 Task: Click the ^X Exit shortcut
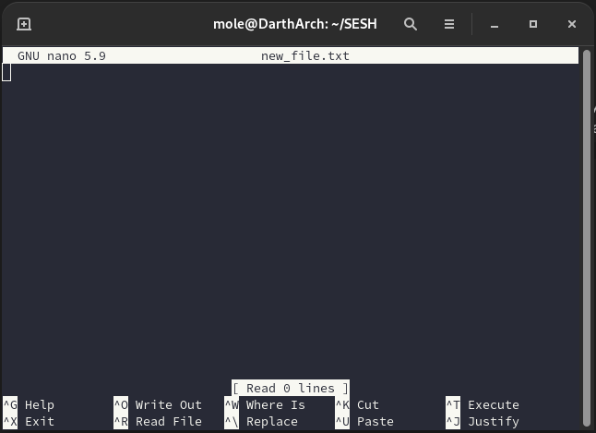click(30, 421)
